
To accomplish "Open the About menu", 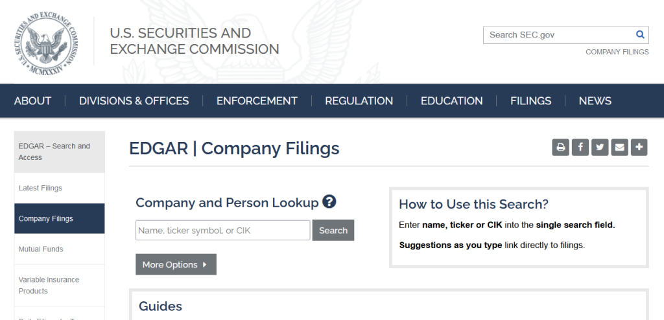I will coord(32,101).
